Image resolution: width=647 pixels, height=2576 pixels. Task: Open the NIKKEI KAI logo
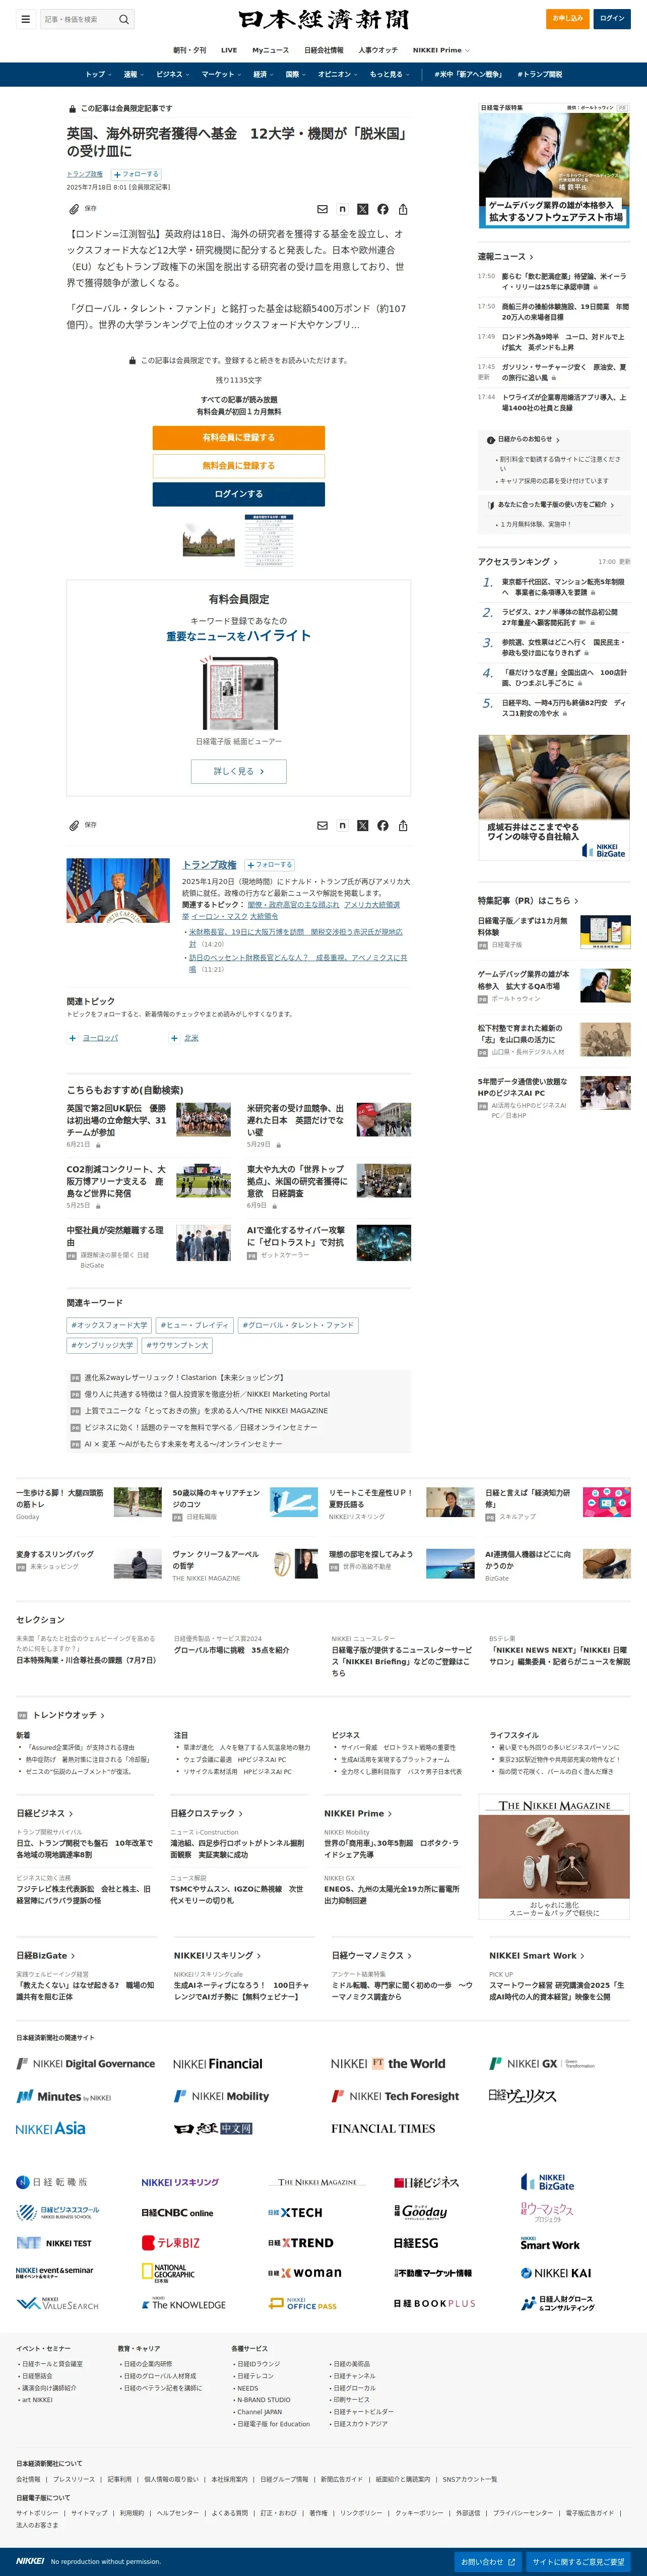[555, 2273]
